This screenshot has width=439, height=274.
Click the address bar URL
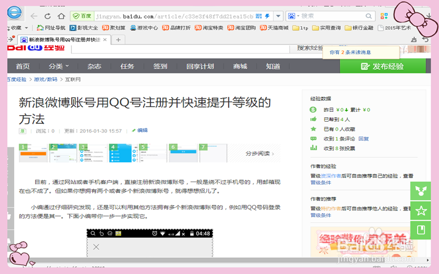[x=175, y=16]
